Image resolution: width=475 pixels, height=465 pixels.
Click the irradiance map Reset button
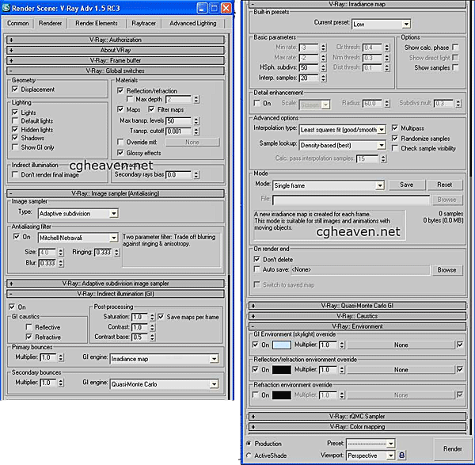click(444, 185)
